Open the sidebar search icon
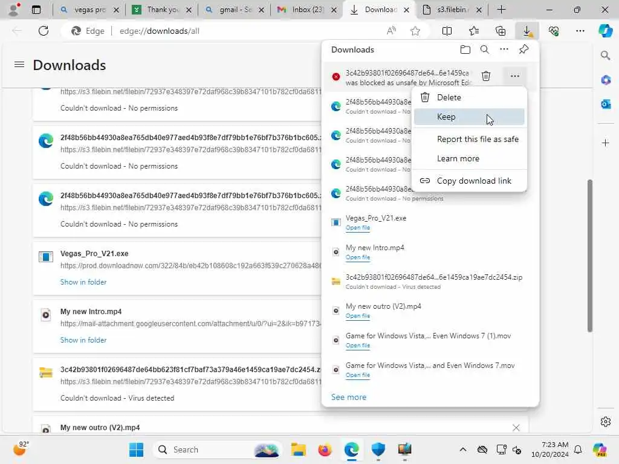Screen dimensions: 619x464 tap(605, 56)
